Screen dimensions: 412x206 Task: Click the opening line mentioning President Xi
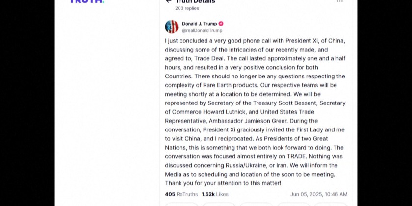(255, 40)
